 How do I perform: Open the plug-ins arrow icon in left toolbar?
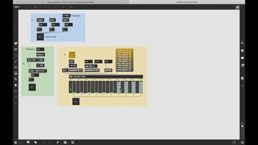(x=16, y=85)
